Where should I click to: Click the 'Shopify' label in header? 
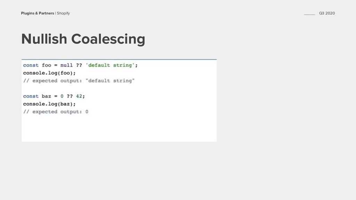pos(63,13)
